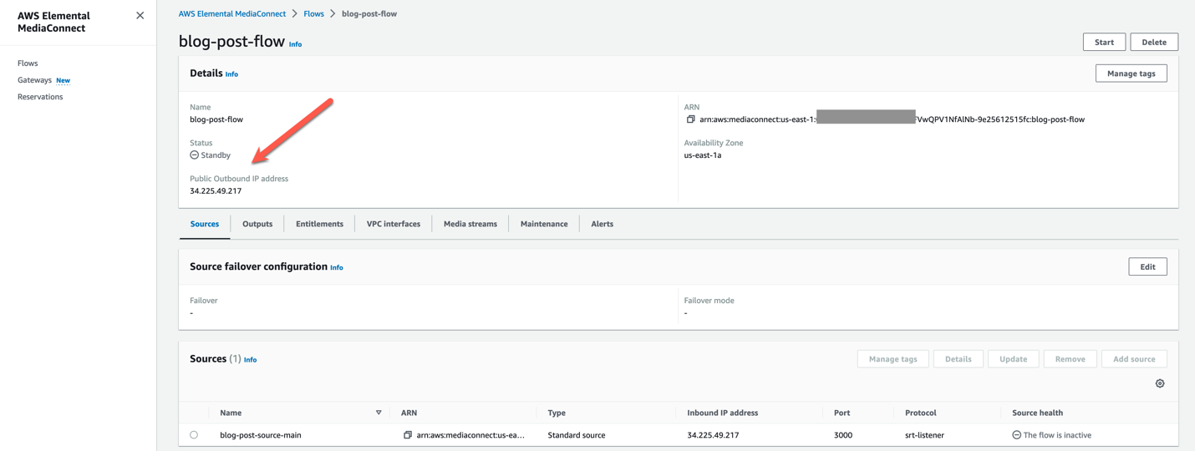Click the Inbound IP address column header

tap(722, 413)
